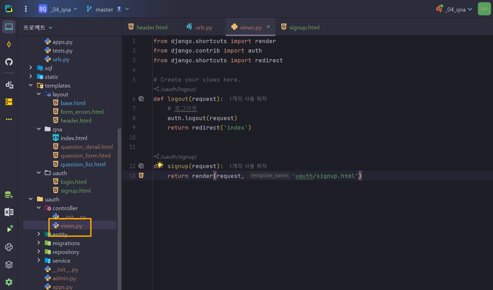
Task: Collapse the controller folder
Action: pos(39,208)
